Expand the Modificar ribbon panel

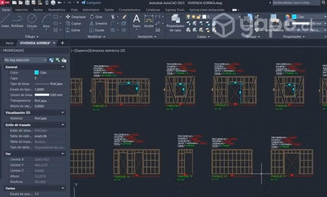click(x=96, y=37)
